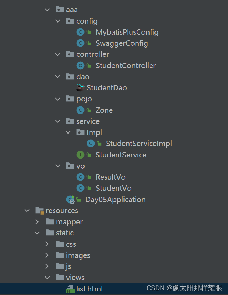This screenshot has width=228, height=295.
Task: Expand the mapper folder in resources
Action: pyautogui.click(x=37, y=221)
